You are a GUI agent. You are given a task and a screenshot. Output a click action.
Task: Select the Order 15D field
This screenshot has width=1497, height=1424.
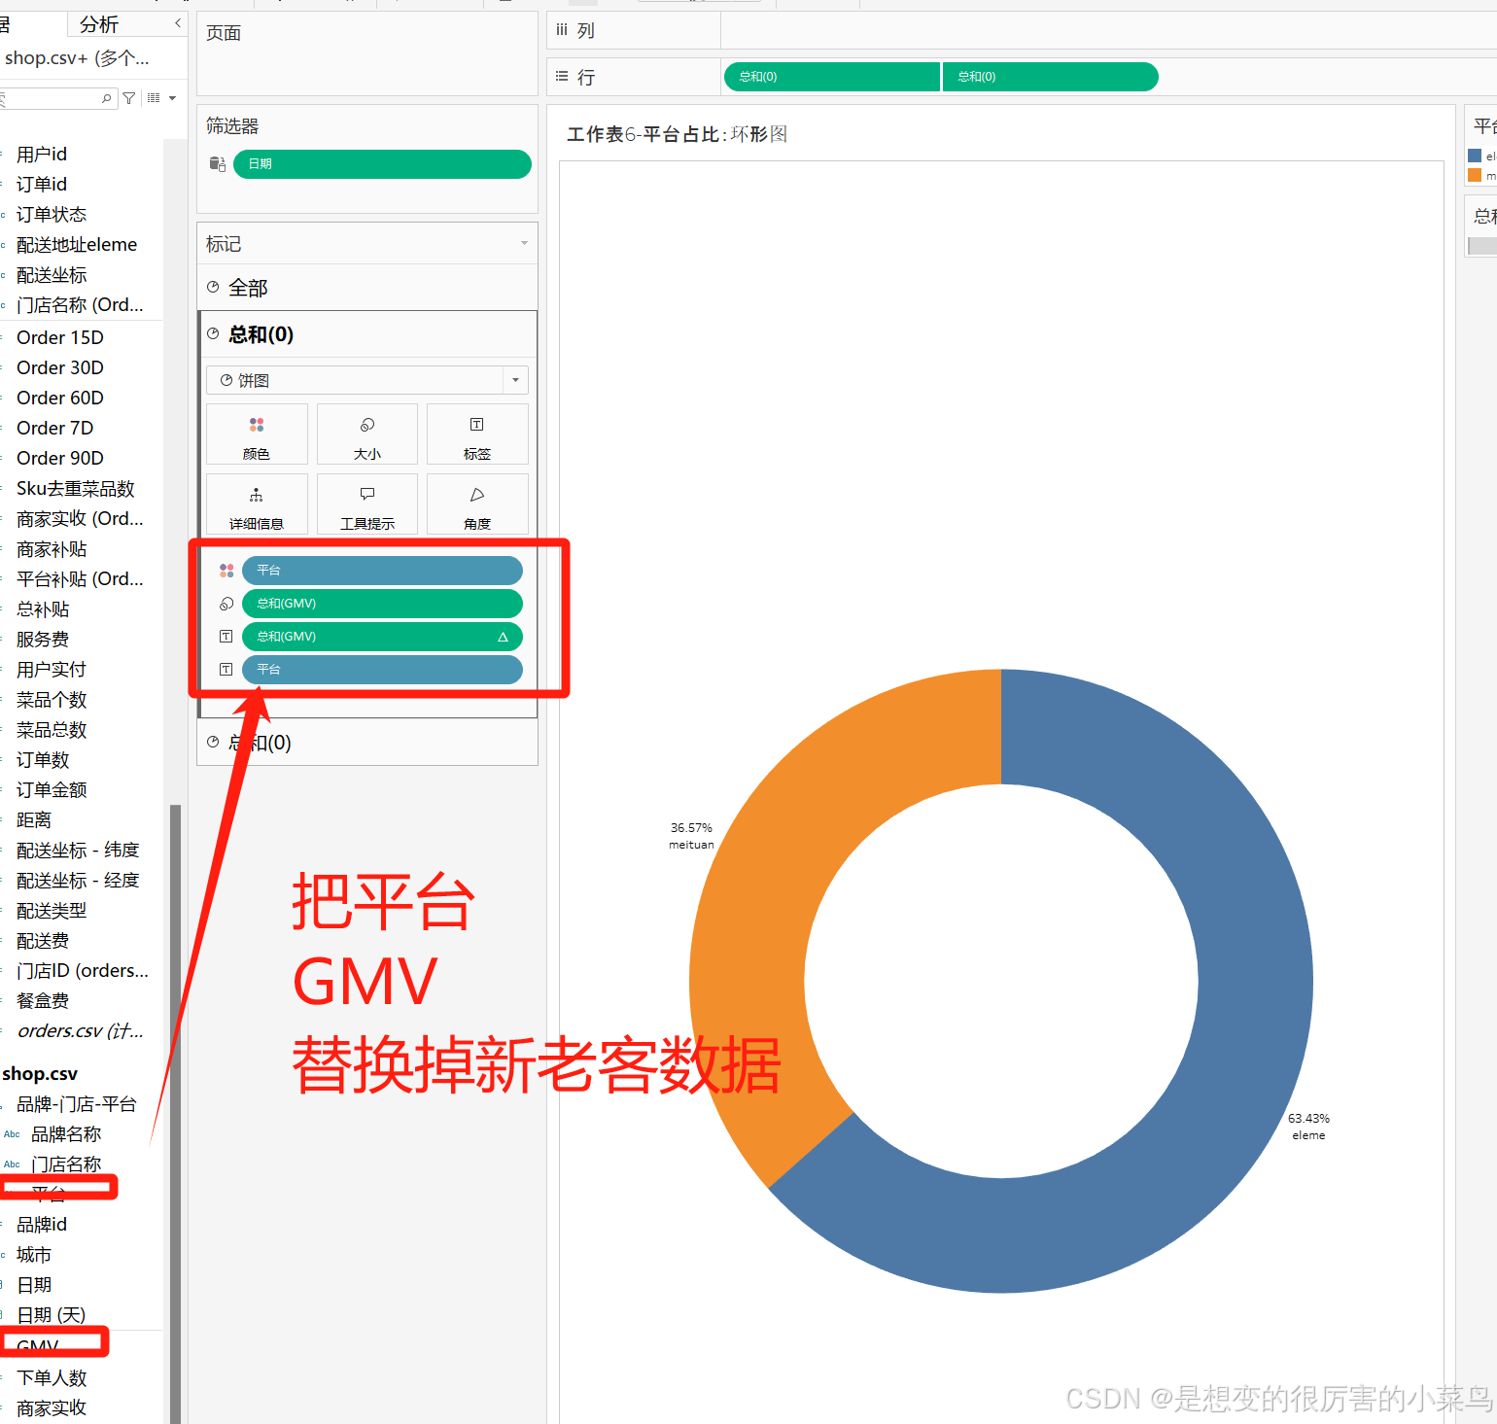tap(60, 337)
